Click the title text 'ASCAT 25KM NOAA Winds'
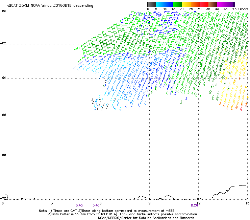The image size is (250, 220). coord(29,5)
